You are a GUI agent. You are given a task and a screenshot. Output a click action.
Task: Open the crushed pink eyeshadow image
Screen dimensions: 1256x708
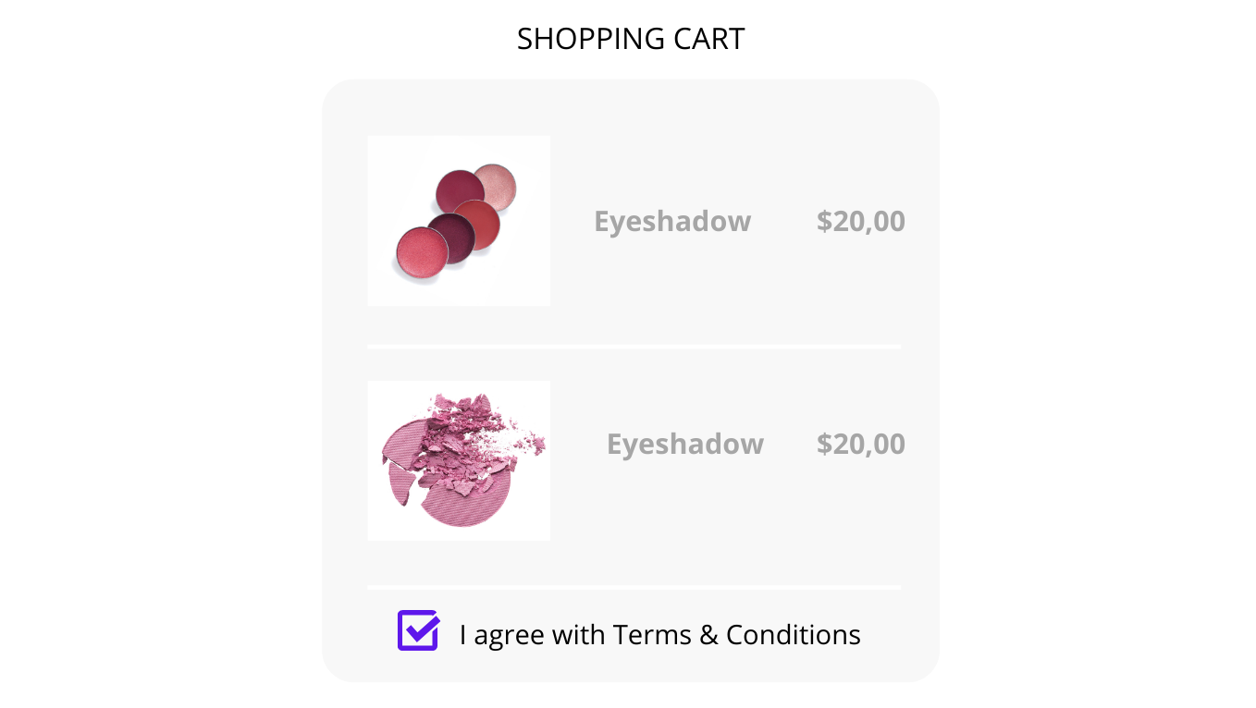(x=459, y=460)
